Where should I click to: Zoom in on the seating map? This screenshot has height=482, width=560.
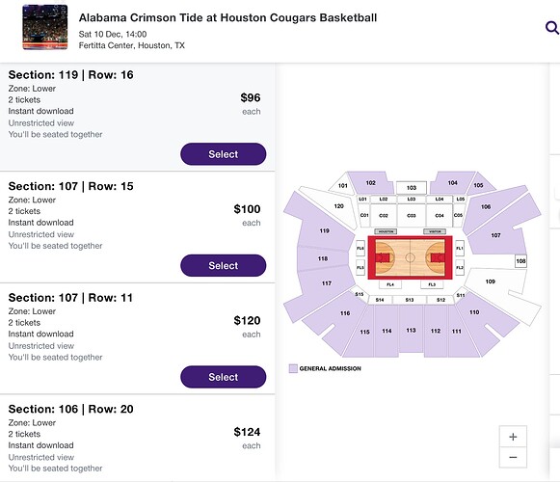coord(513,437)
